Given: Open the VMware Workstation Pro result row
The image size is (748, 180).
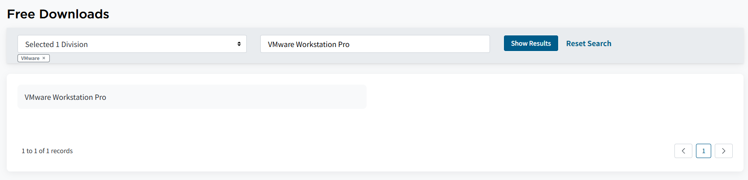Looking at the screenshot, I should click(192, 97).
